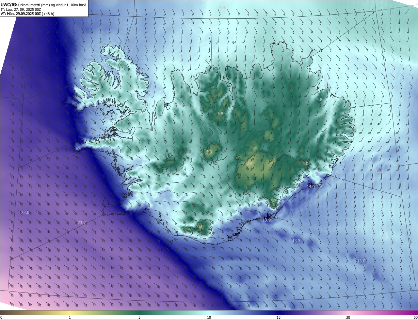
Task: Click the 23.2 value label
Action: (82, 222)
